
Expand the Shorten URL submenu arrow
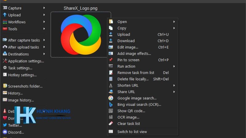pos(174,85)
